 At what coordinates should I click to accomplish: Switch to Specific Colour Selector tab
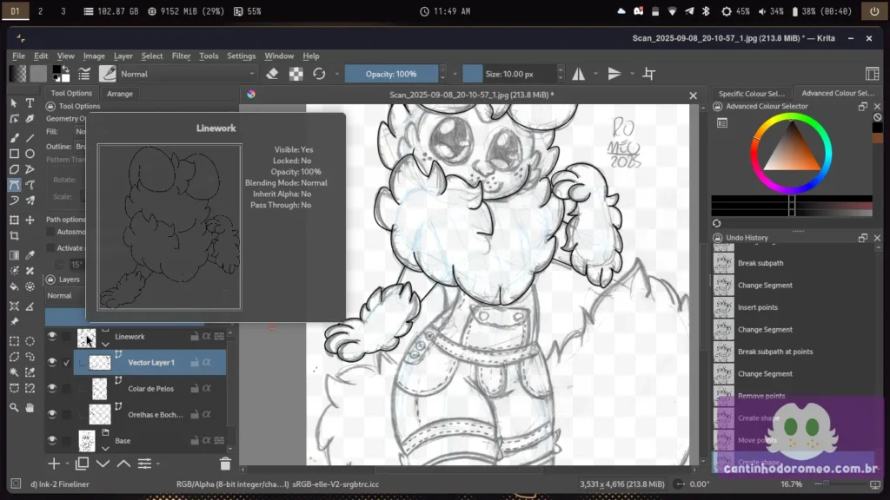pos(751,94)
